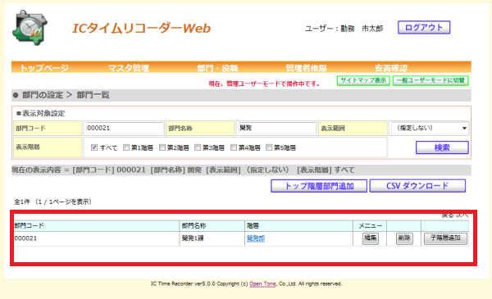Screen dimensions: 492x299
Task: Check the 第1階層 checkbox
Action: pos(126,147)
